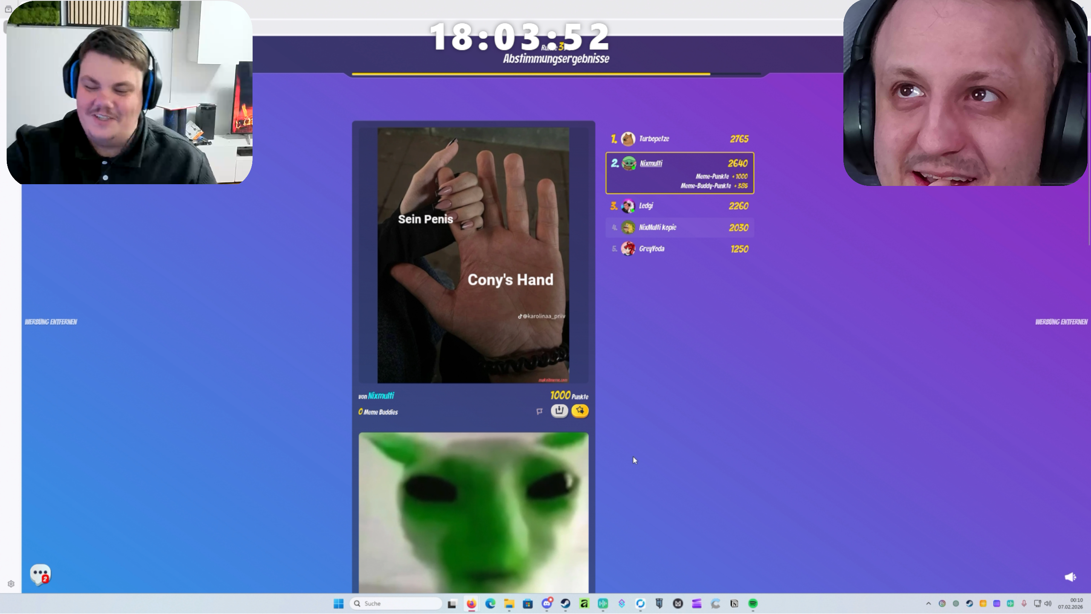The height and width of the screenshot is (614, 1091).
Task: Open the purple stacked-bars app in taskbar
Action: (697, 603)
